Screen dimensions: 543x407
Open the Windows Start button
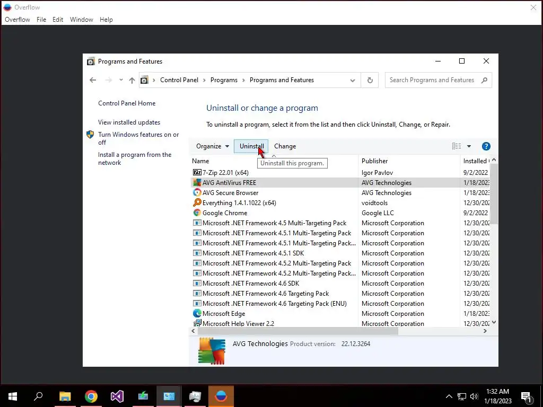pyautogui.click(x=13, y=396)
